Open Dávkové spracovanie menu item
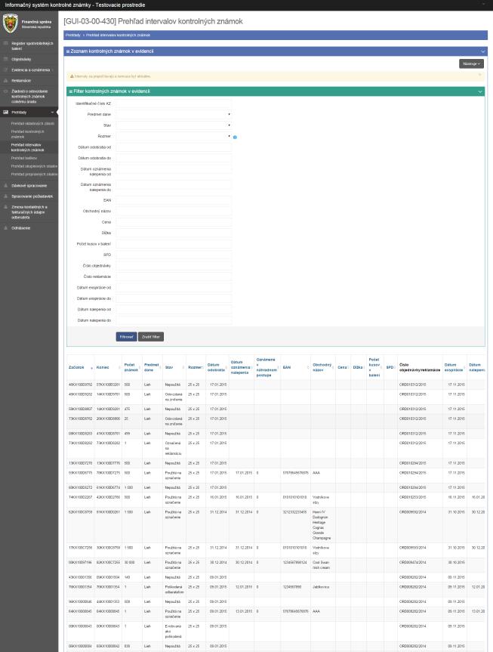 pyautogui.click(x=29, y=185)
